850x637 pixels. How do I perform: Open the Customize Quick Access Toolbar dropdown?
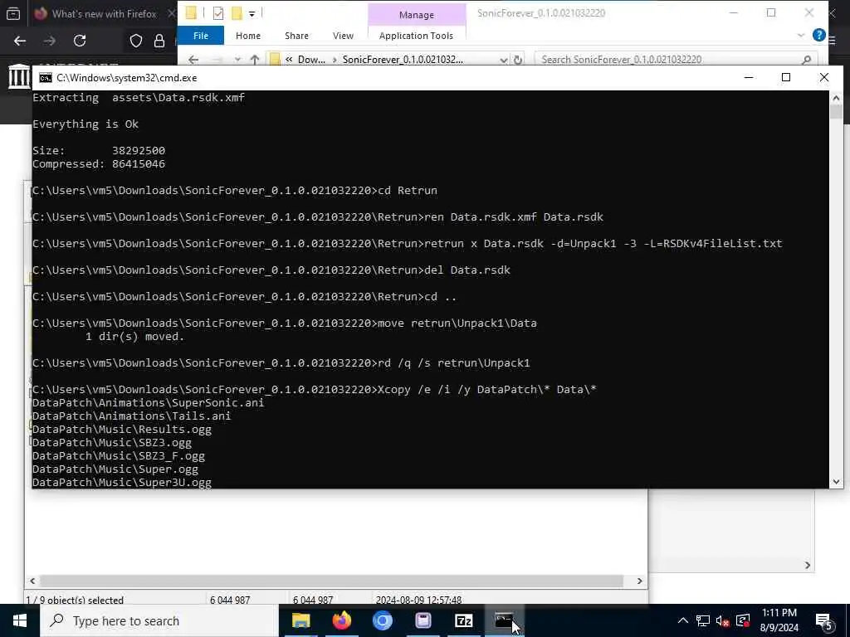pyautogui.click(x=252, y=13)
